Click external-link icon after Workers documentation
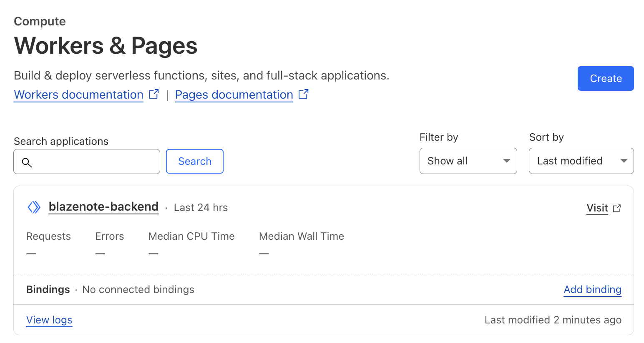This screenshot has width=644, height=343. 154,94
